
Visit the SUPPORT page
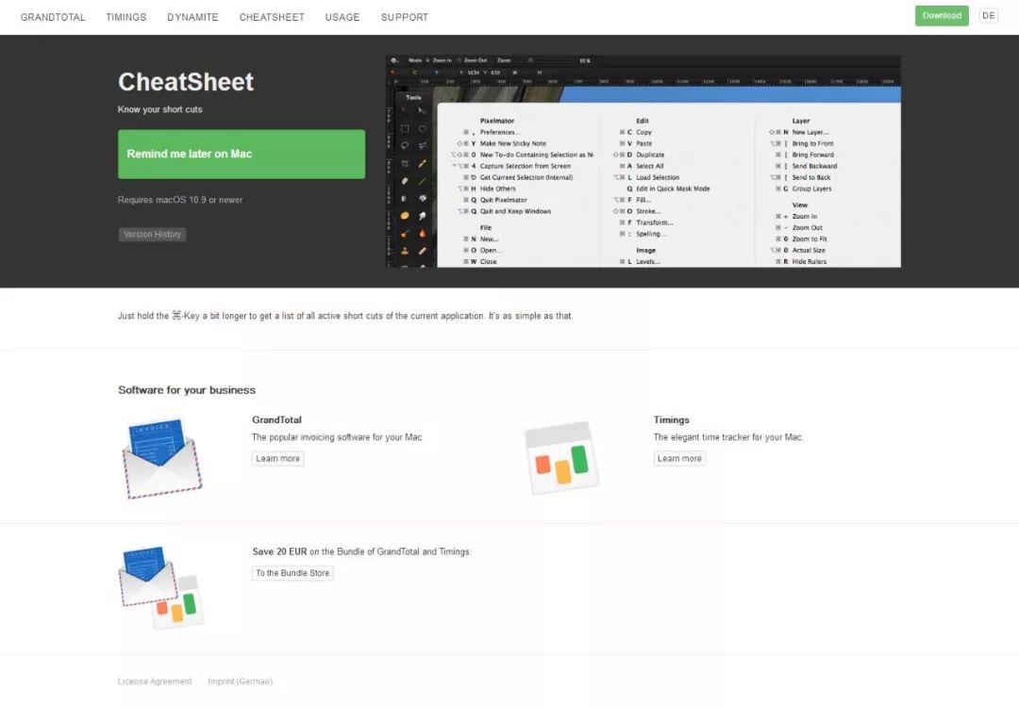pyautogui.click(x=405, y=17)
